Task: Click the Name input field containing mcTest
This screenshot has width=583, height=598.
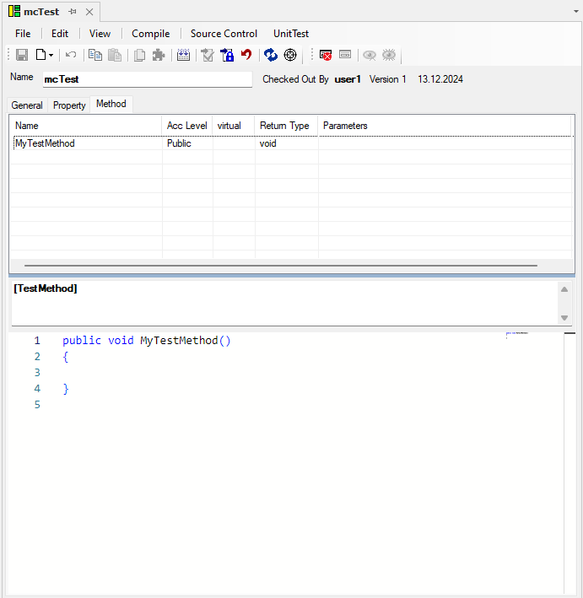Action: (148, 79)
